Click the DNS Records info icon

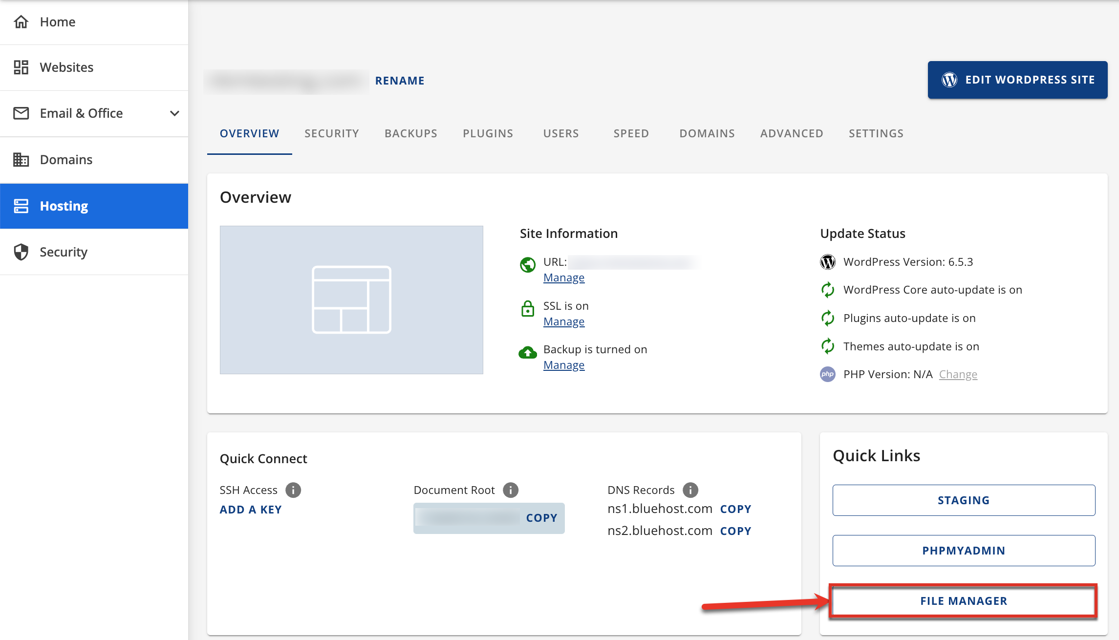pyautogui.click(x=690, y=490)
